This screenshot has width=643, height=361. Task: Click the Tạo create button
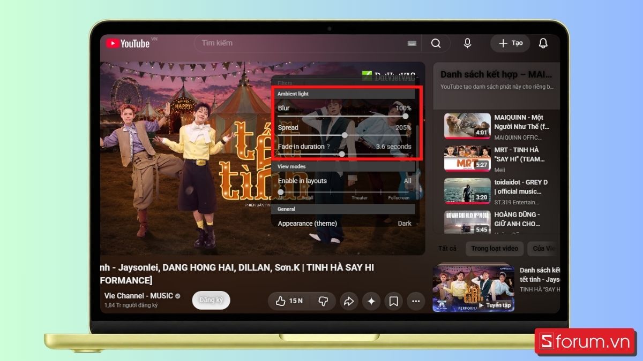tap(510, 43)
